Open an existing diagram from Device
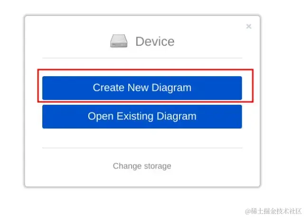Screen dimensions: 304x217 point(142,117)
